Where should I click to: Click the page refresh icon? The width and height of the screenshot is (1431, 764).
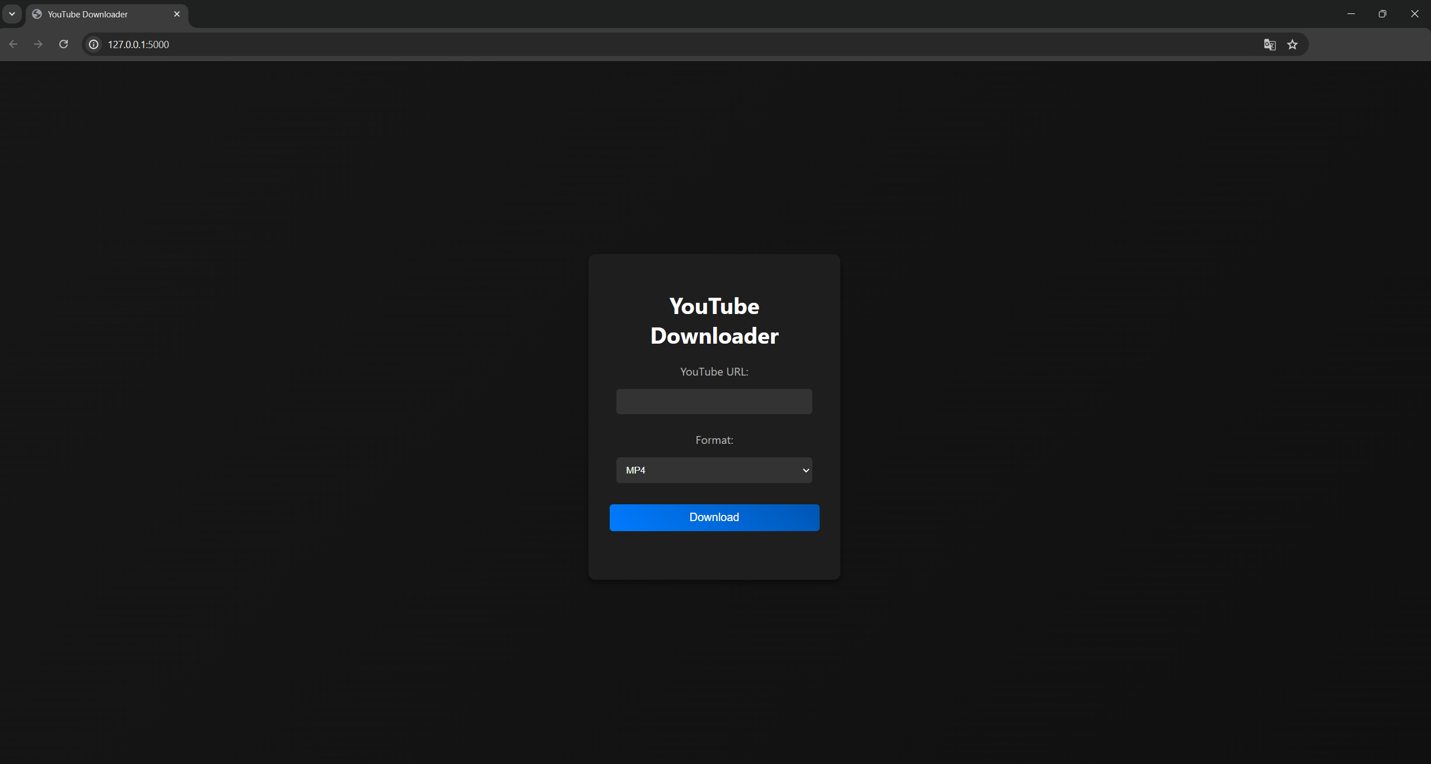coord(63,44)
